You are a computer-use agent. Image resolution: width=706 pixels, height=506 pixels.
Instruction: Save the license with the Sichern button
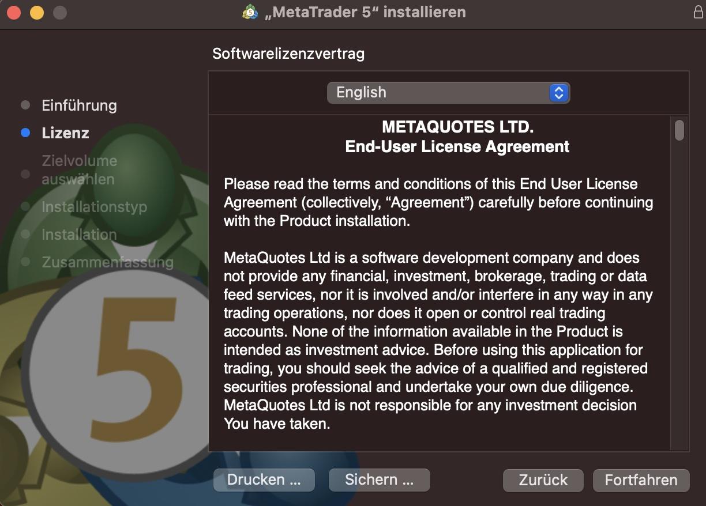[379, 480]
